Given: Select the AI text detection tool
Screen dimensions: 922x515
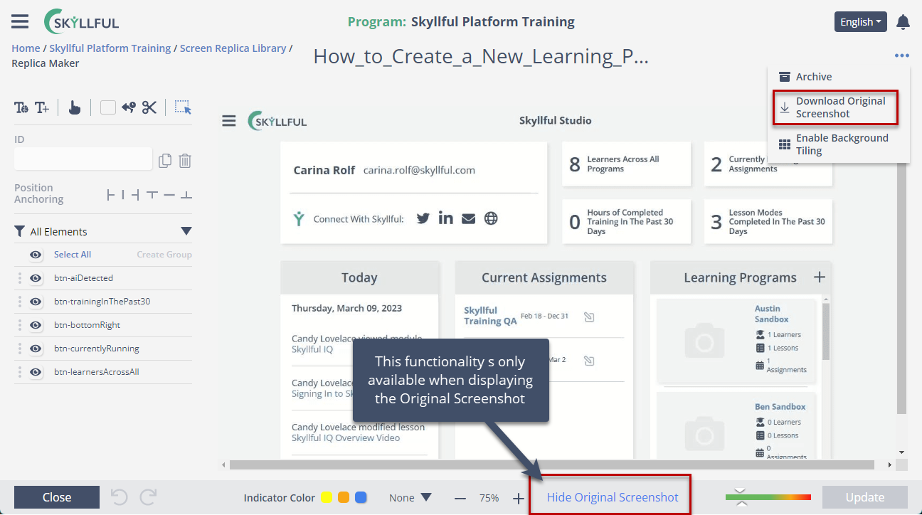Looking at the screenshot, I should click(21, 107).
